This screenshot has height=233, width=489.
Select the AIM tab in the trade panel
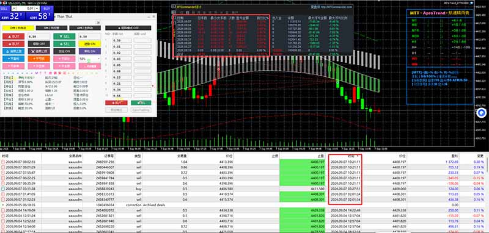coord(85,28)
